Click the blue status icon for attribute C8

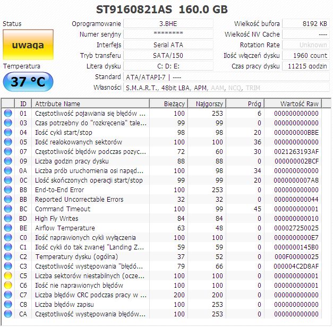tap(8, 304)
